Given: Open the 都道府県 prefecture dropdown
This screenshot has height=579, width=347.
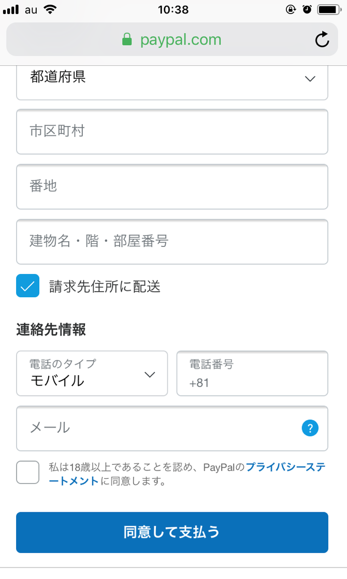Looking at the screenshot, I should click(172, 79).
